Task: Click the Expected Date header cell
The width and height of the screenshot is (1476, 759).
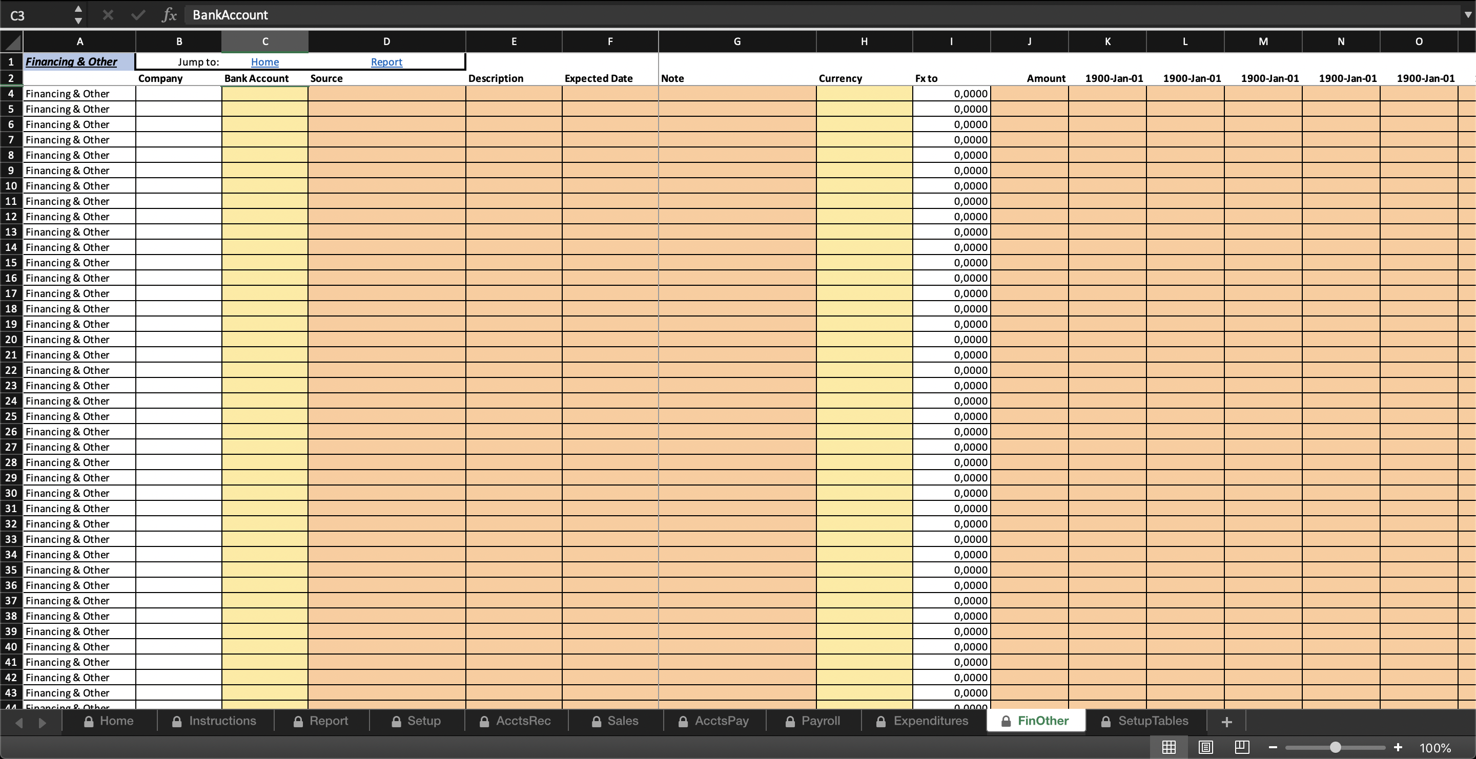Action: coord(610,78)
